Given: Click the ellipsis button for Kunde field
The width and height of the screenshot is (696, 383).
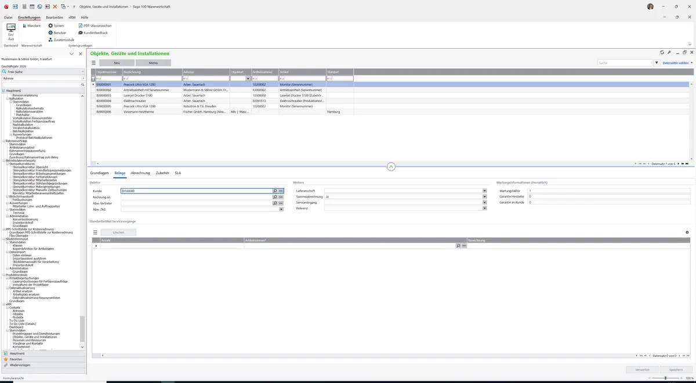Looking at the screenshot, I should pyautogui.click(x=281, y=191).
